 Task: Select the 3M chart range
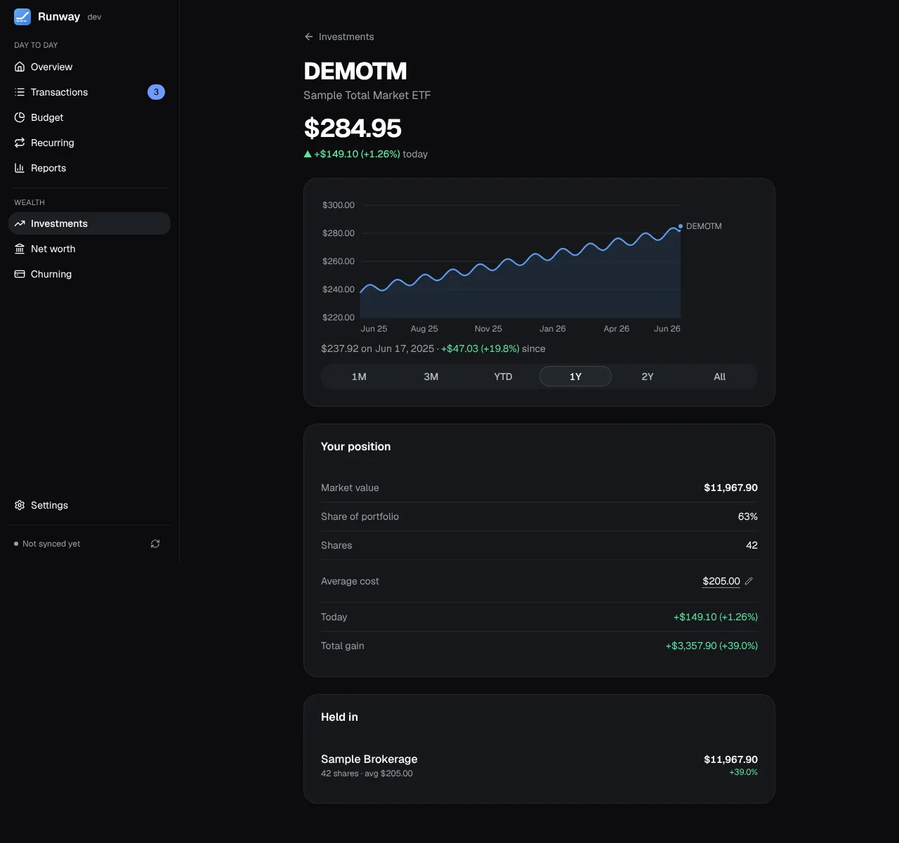(431, 377)
